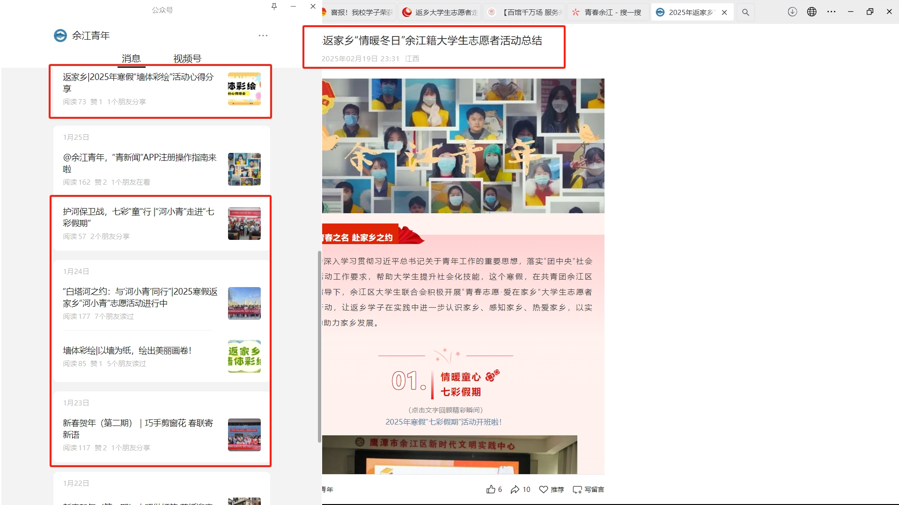The width and height of the screenshot is (899, 505).
Task: Open the downloads icon in browser toolbar
Action: [x=792, y=12]
